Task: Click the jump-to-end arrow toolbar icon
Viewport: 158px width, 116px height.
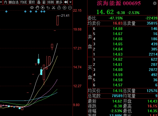Action: point(66,2)
